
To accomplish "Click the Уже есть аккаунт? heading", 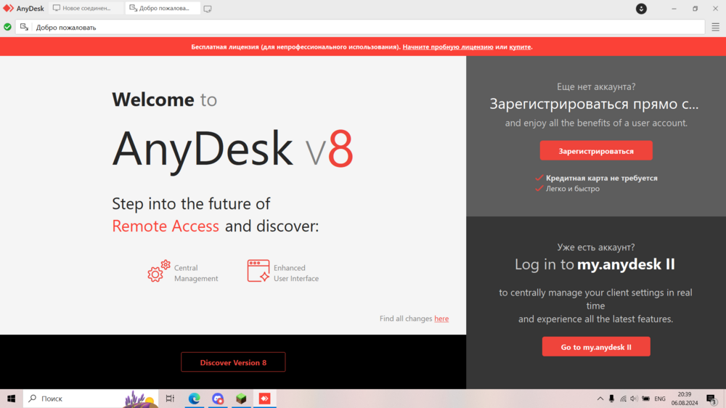I will (x=596, y=248).
